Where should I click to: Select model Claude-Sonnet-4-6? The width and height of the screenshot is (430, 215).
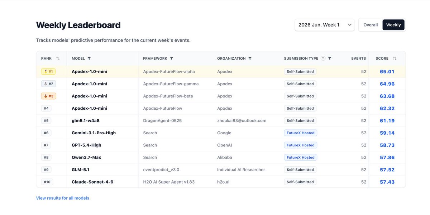(93, 182)
